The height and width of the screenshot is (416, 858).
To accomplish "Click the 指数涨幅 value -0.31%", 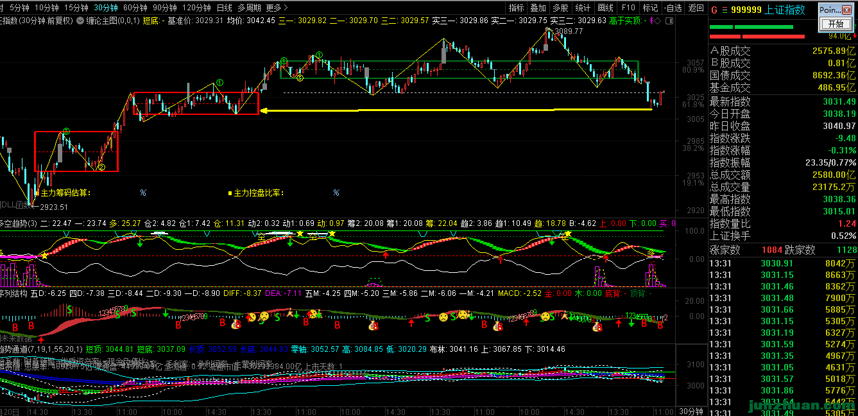I will click(842, 150).
